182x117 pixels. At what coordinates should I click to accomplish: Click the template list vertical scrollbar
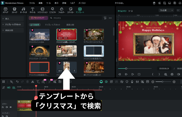click(x=114, y=31)
